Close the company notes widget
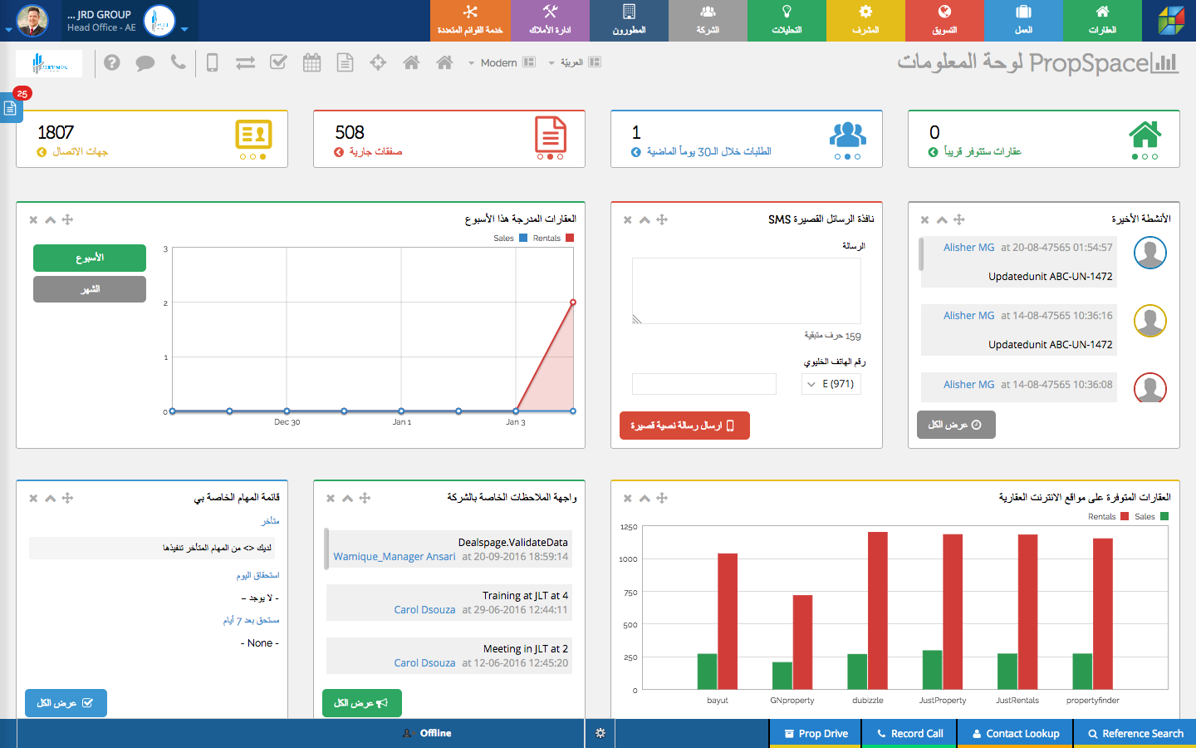This screenshot has width=1196, height=748. click(331, 499)
